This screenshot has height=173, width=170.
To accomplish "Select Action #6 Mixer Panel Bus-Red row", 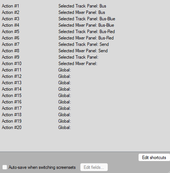I will click(85, 38).
